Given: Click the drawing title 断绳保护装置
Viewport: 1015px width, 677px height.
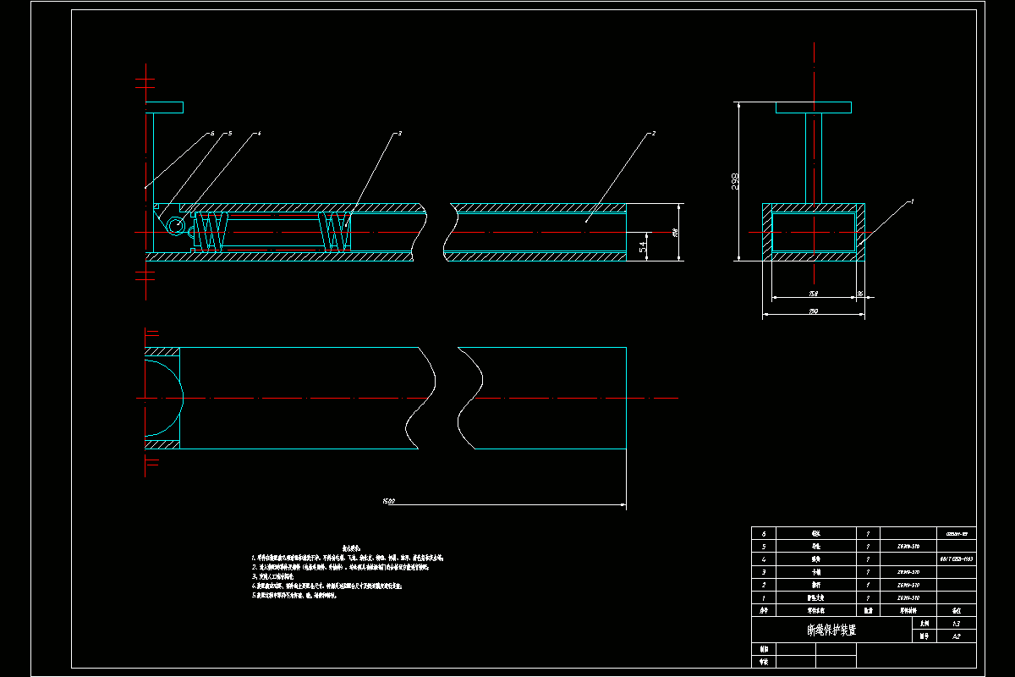Looking at the screenshot, I should point(832,630).
